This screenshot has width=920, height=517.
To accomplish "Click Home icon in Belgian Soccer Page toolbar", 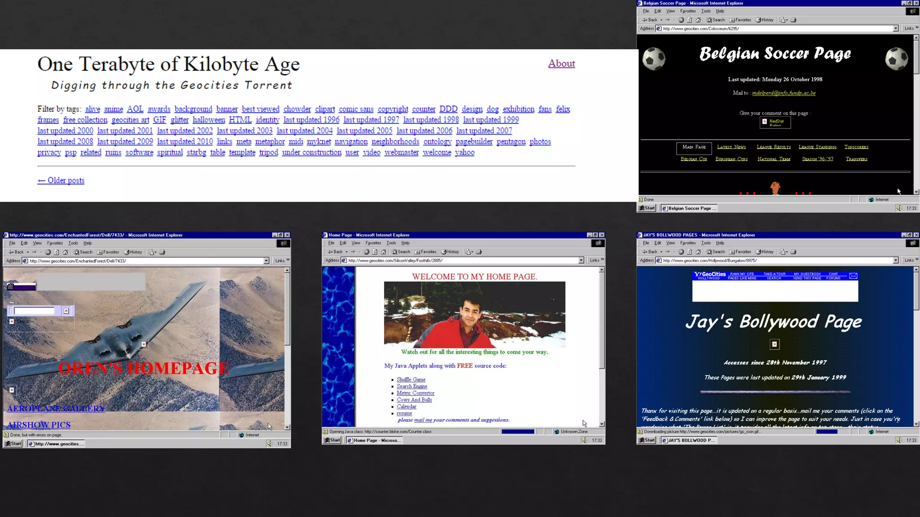I will point(698,20).
